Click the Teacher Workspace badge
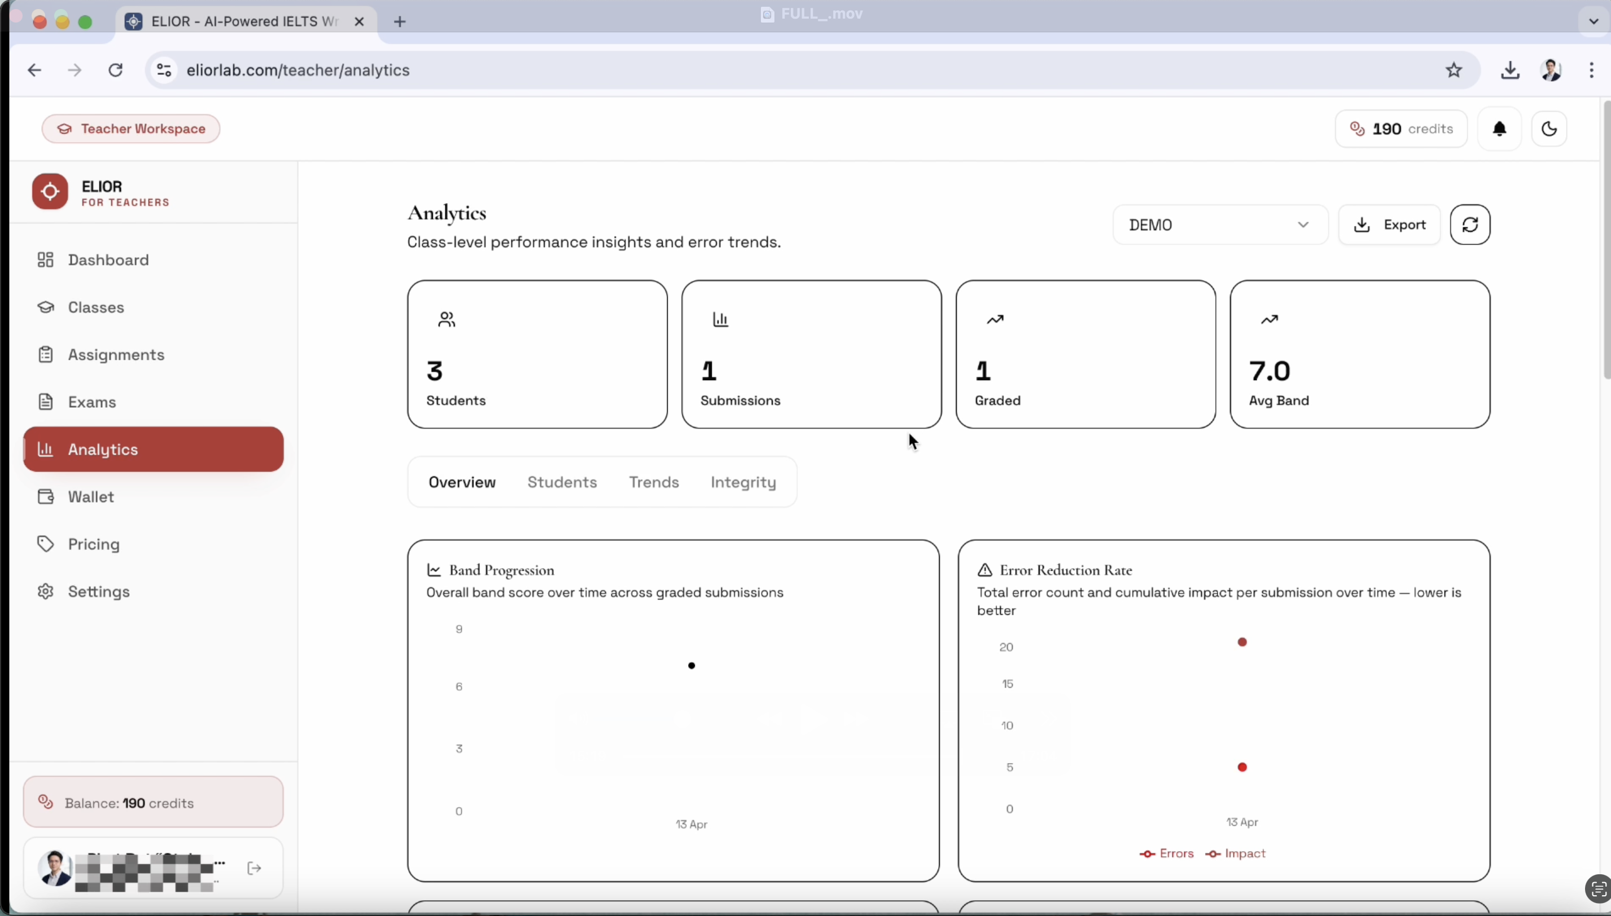The width and height of the screenshot is (1611, 916). click(131, 129)
